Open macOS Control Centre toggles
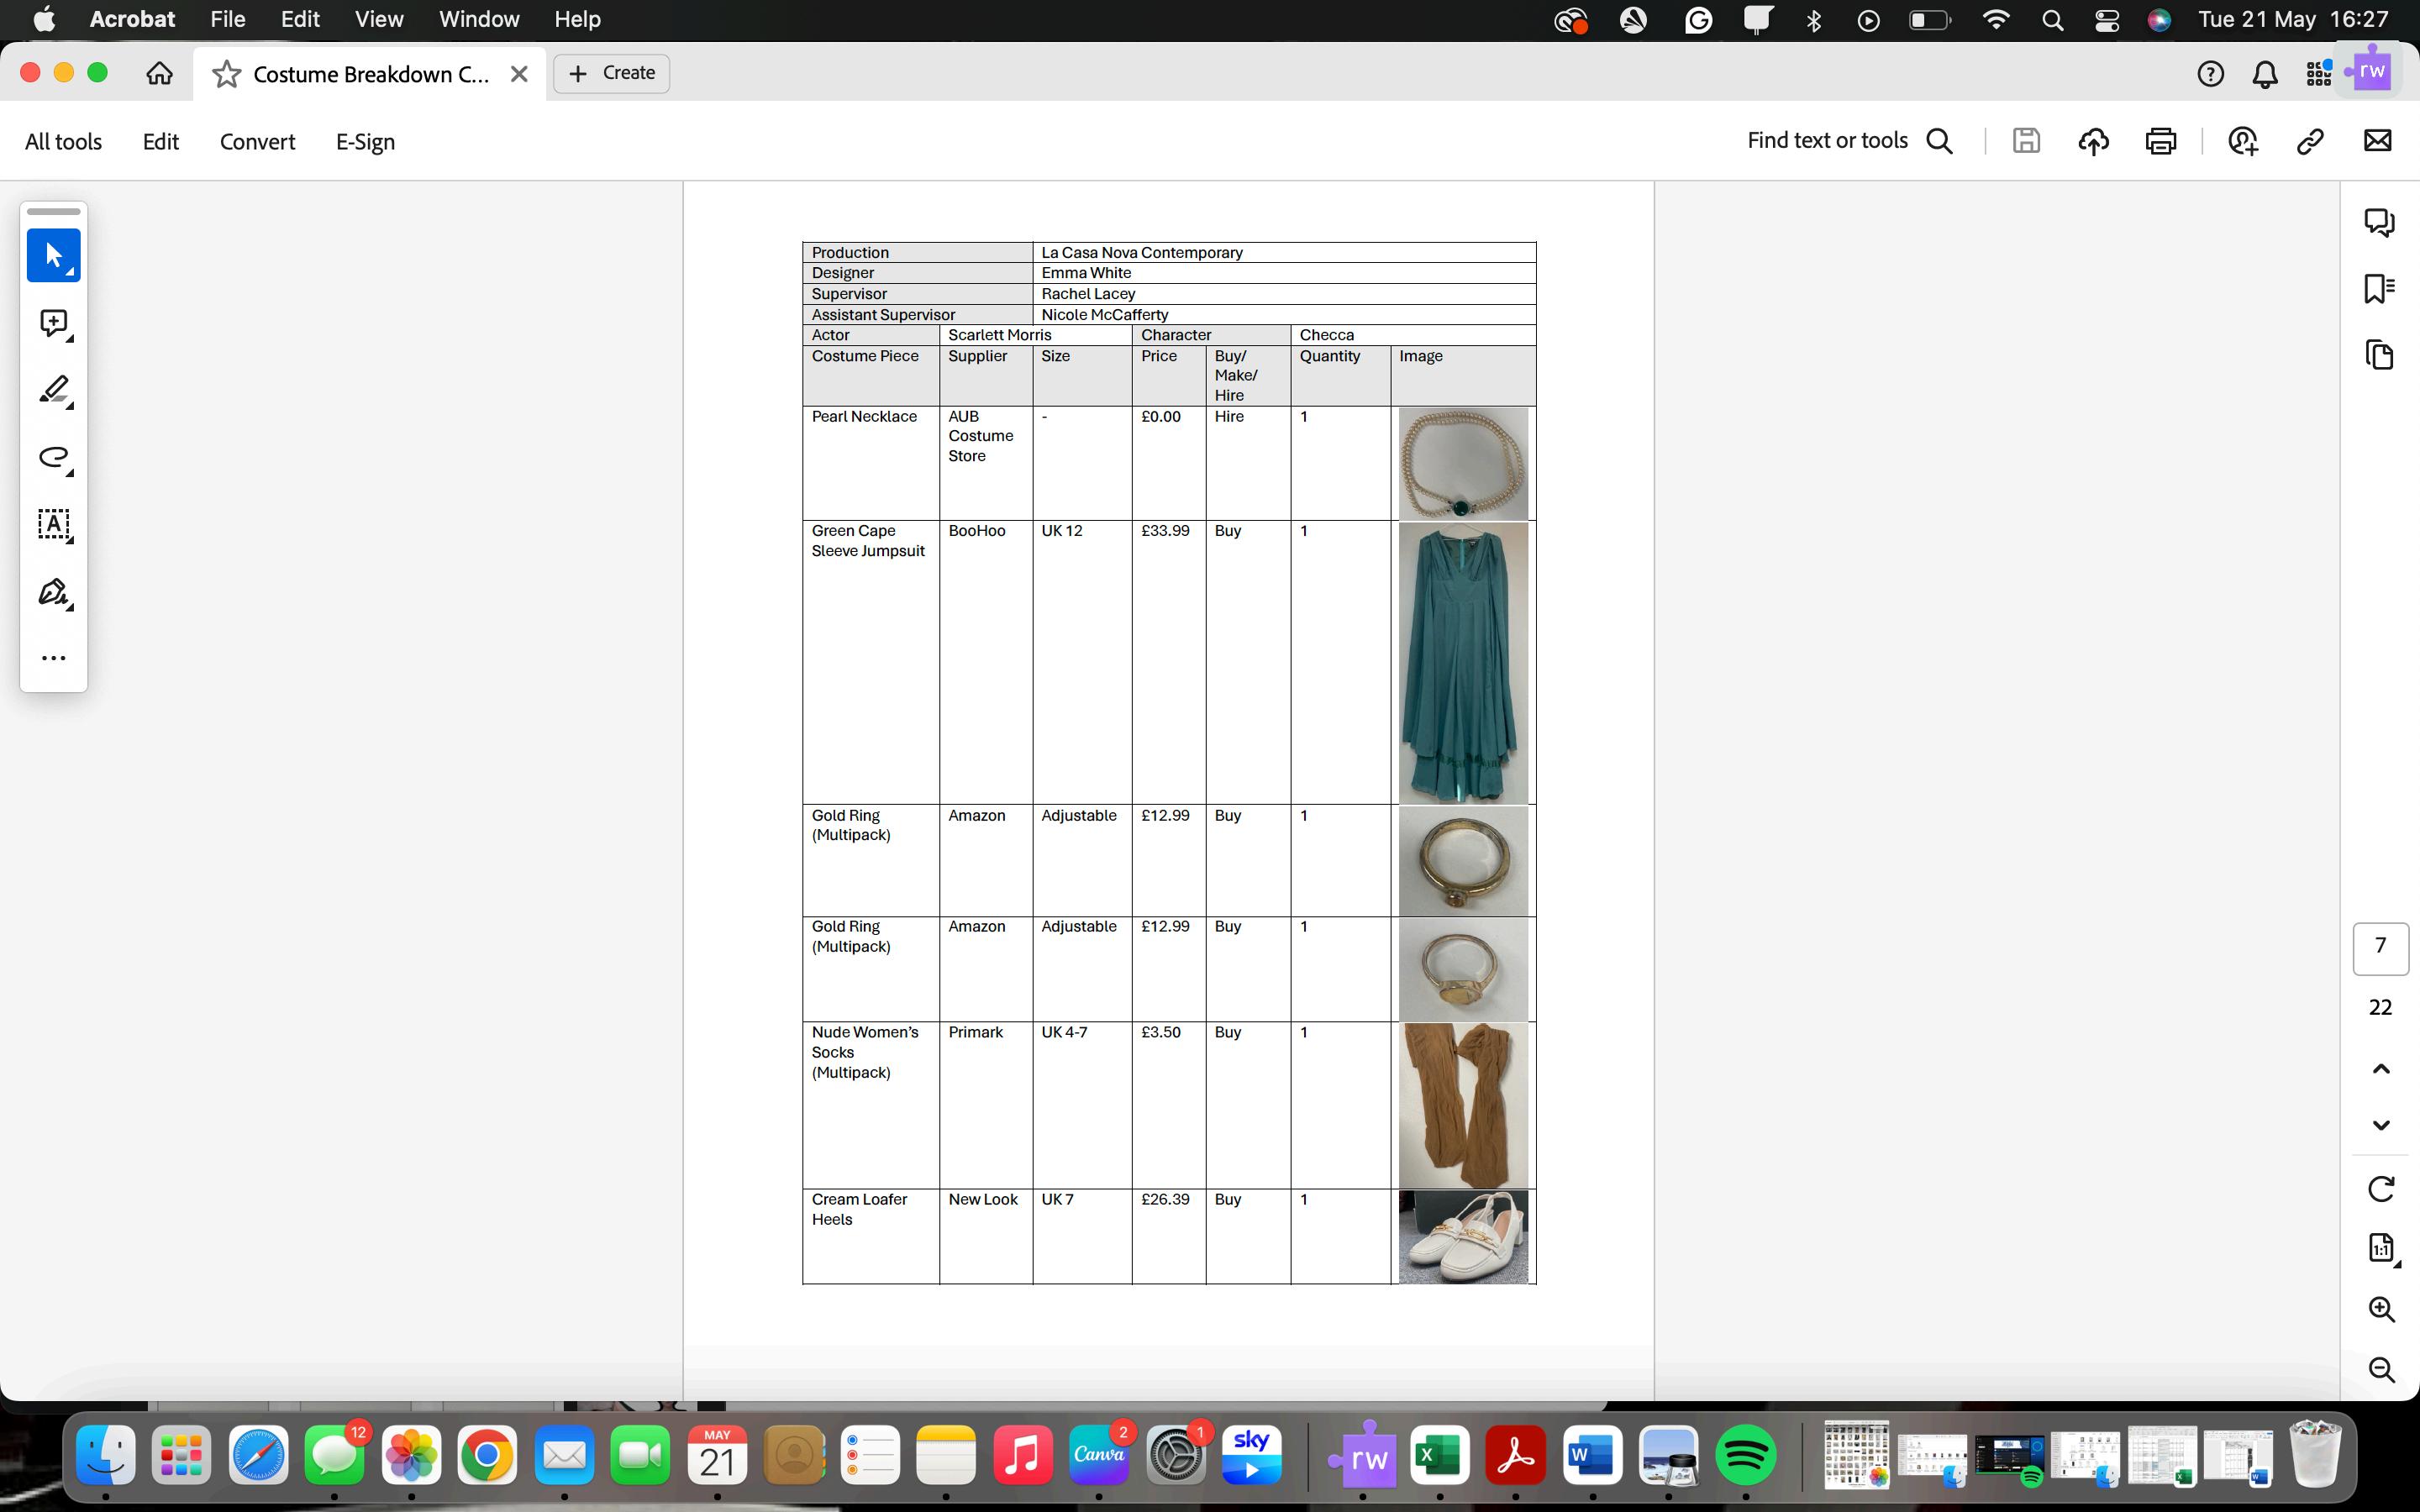The image size is (2420, 1512). pos(2106,20)
